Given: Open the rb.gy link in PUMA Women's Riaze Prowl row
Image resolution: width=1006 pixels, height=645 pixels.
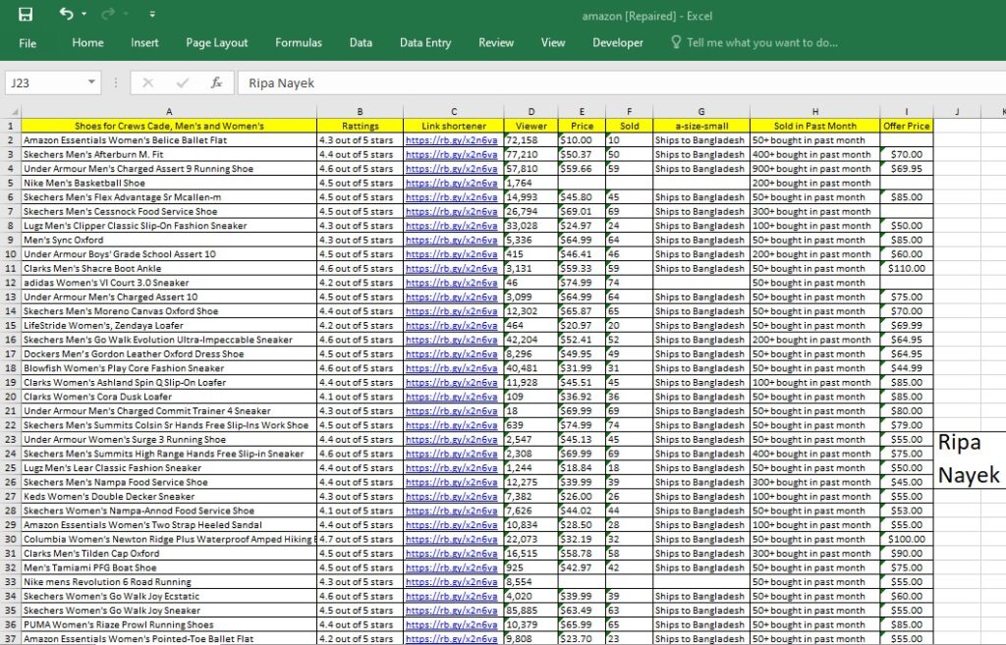Looking at the screenshot, I should [452, 625].
